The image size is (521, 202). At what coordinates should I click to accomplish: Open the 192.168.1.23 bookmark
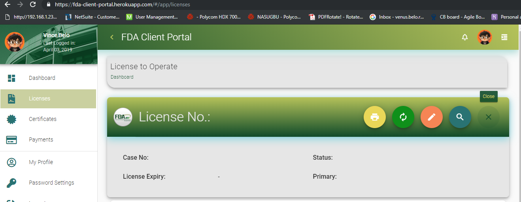point(31,17)
